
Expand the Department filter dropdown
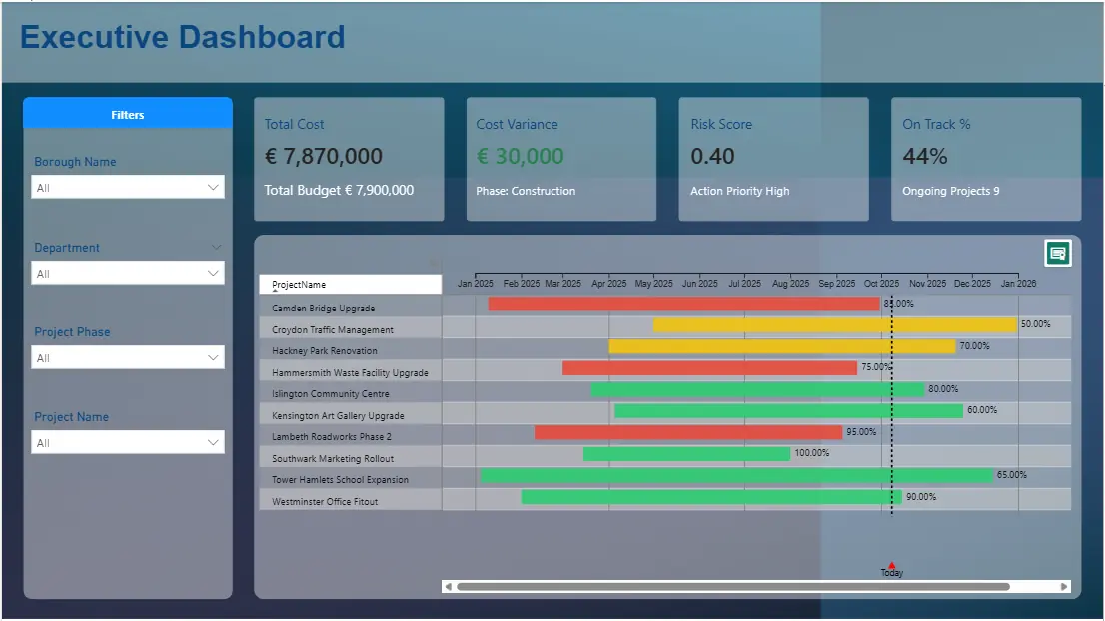point(128,274)
